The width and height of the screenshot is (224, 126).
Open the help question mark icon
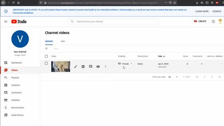[213, 21]
